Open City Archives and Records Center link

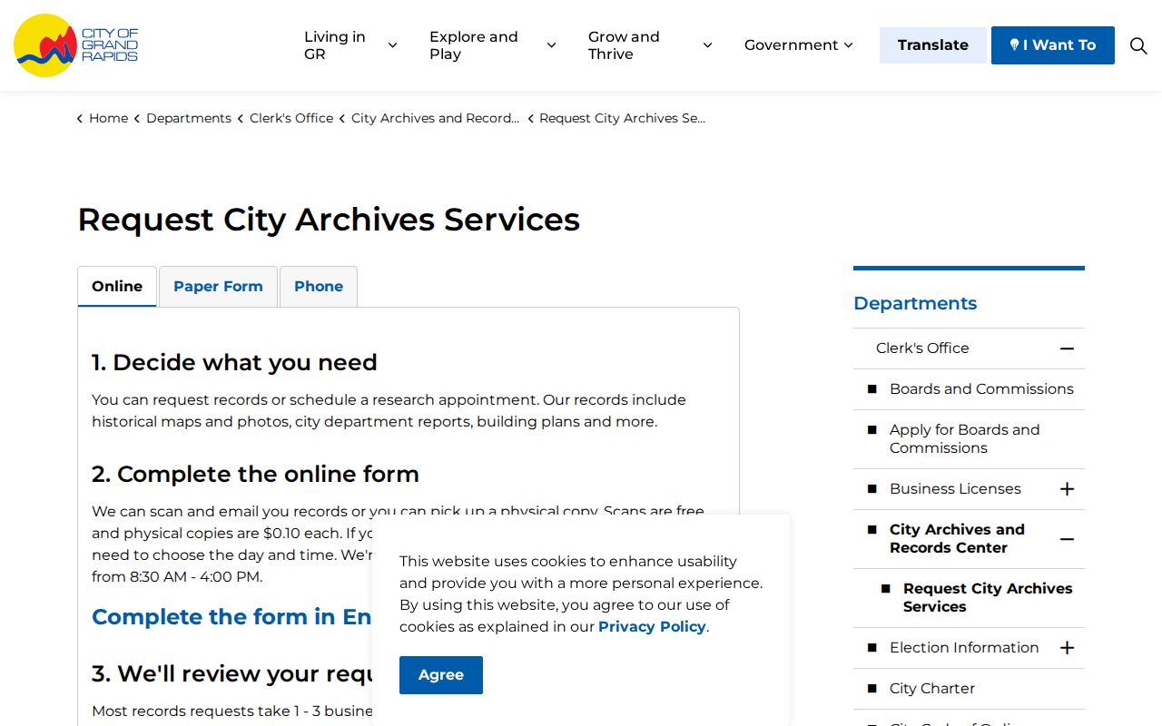957,539
